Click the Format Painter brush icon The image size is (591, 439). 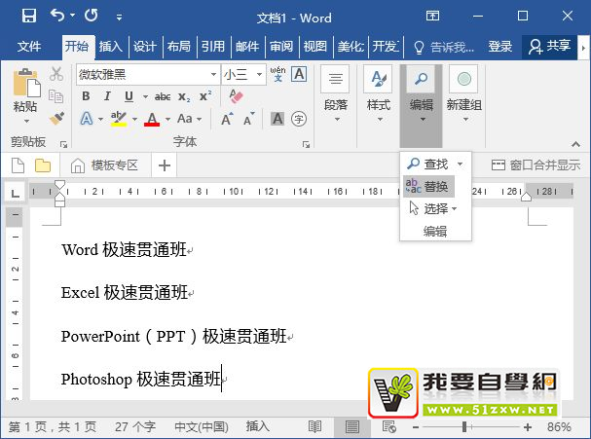click(56, 119)
